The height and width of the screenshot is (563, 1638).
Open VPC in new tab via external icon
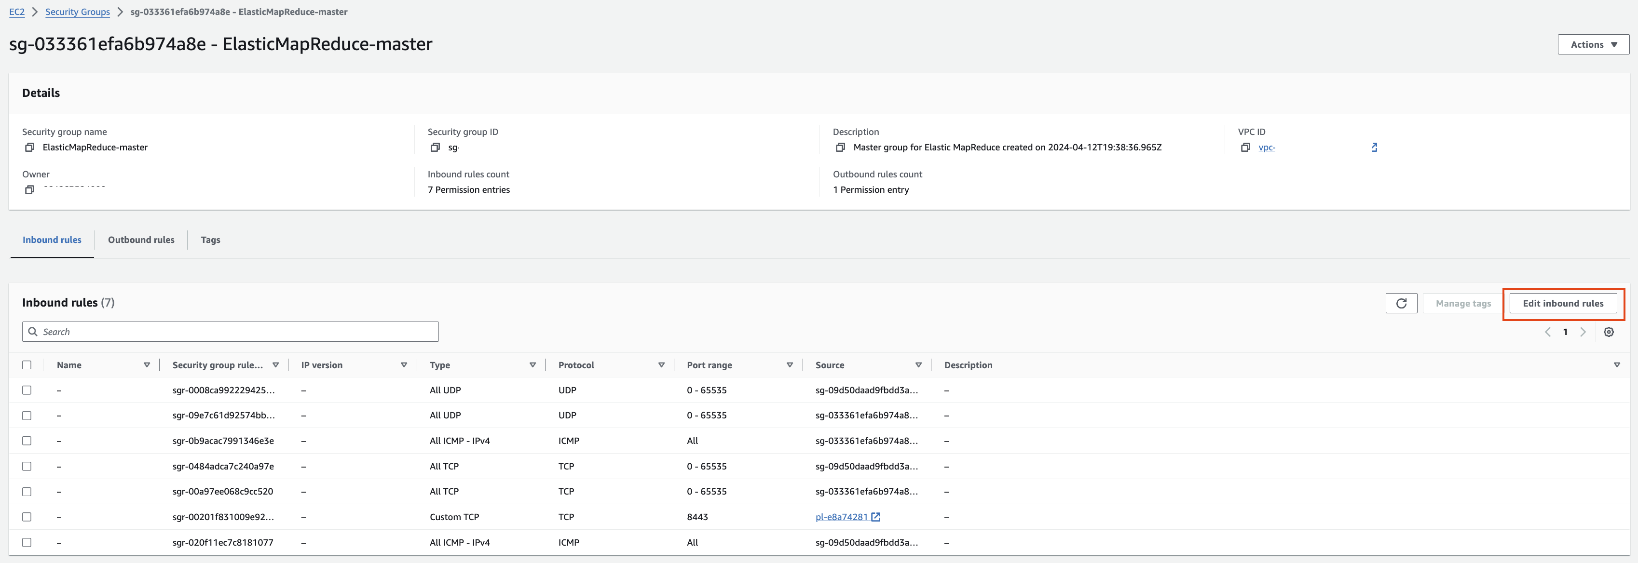coord(1374,147)
